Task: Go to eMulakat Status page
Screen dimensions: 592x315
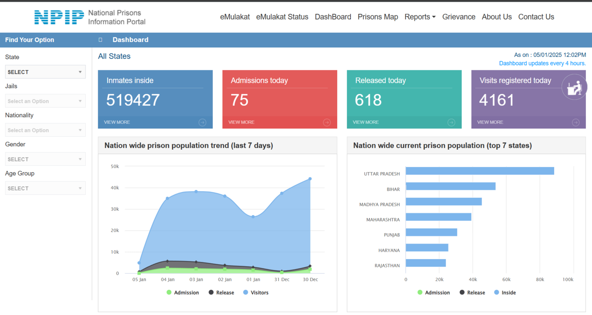Action: (x=282, y=17)
